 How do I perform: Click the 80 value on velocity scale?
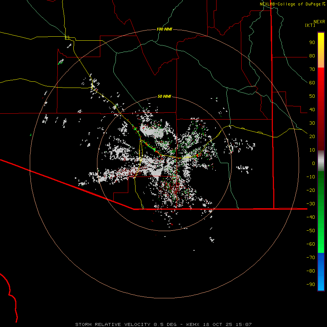[312, 56]
